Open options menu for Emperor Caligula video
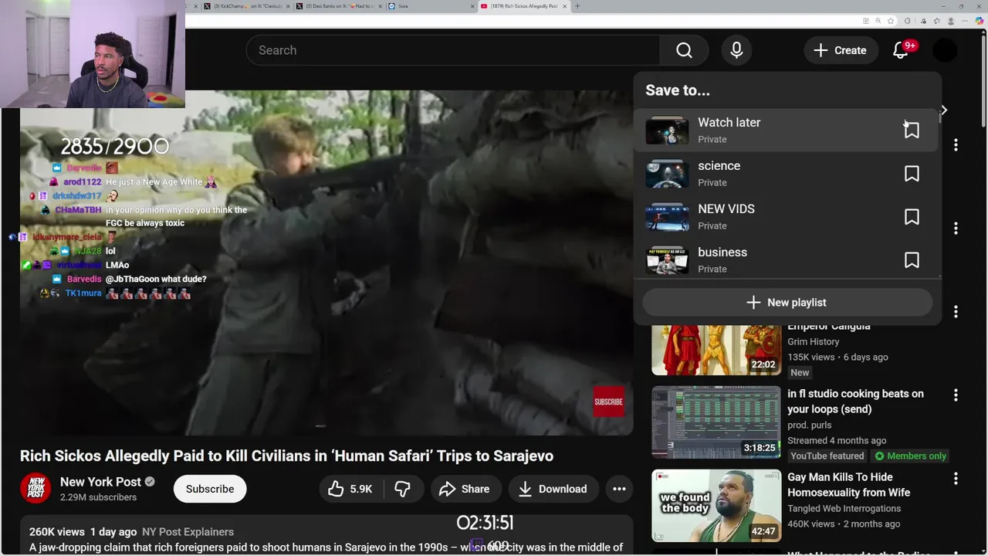 pyautogui.click(x=956, y=312)
